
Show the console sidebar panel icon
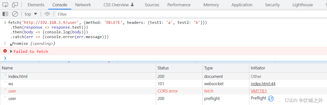[x=5, y=14]
